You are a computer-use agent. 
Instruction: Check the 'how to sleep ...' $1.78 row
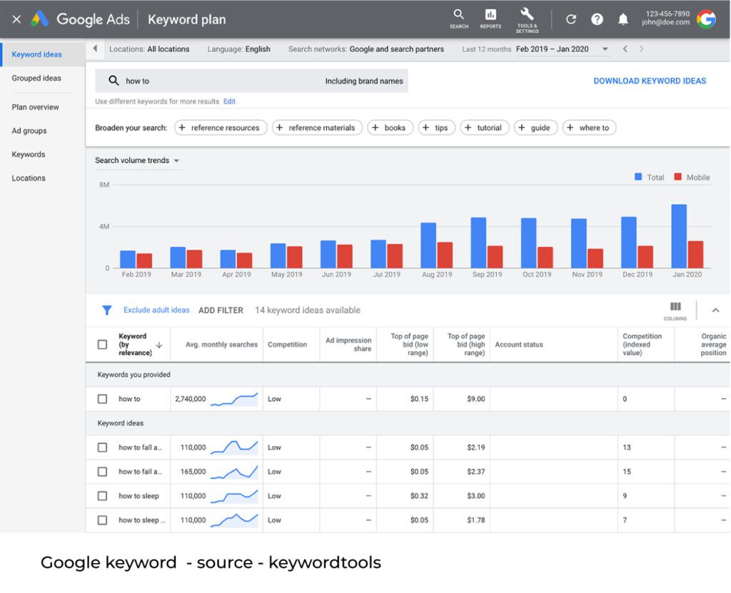click(x=103, y=520)
